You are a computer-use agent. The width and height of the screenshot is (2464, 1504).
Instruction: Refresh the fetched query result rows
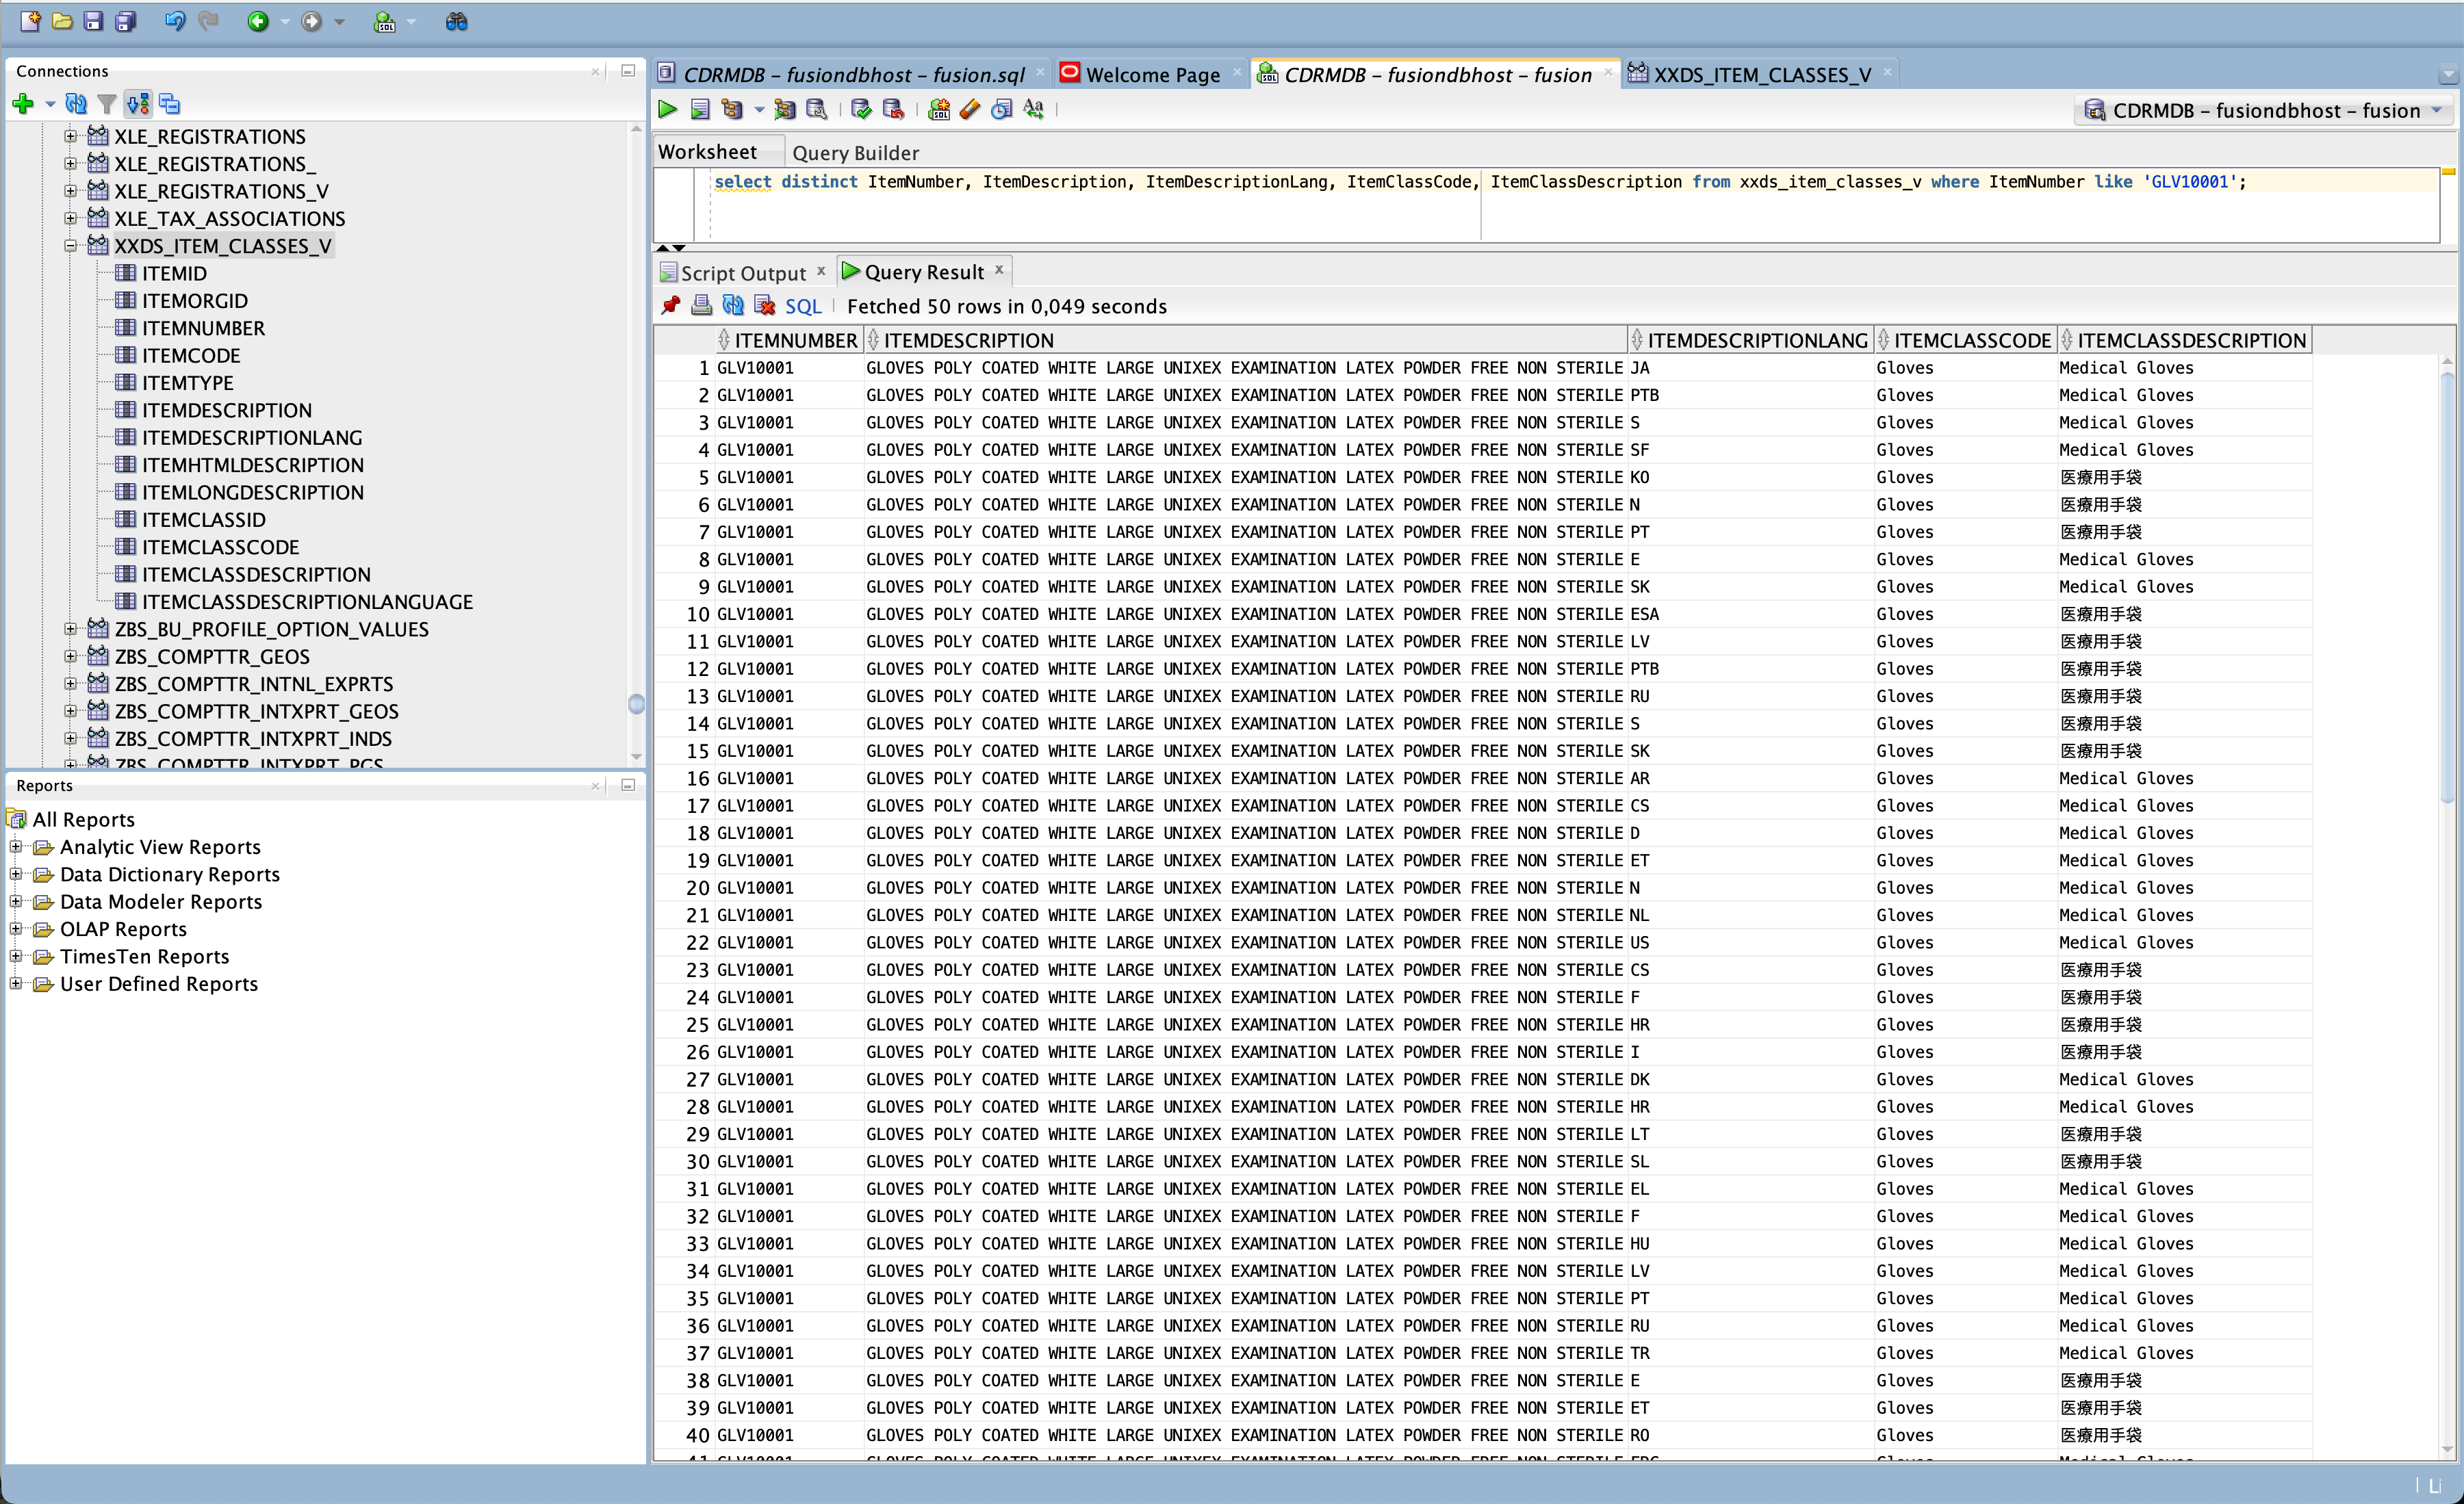click(733, 306)
